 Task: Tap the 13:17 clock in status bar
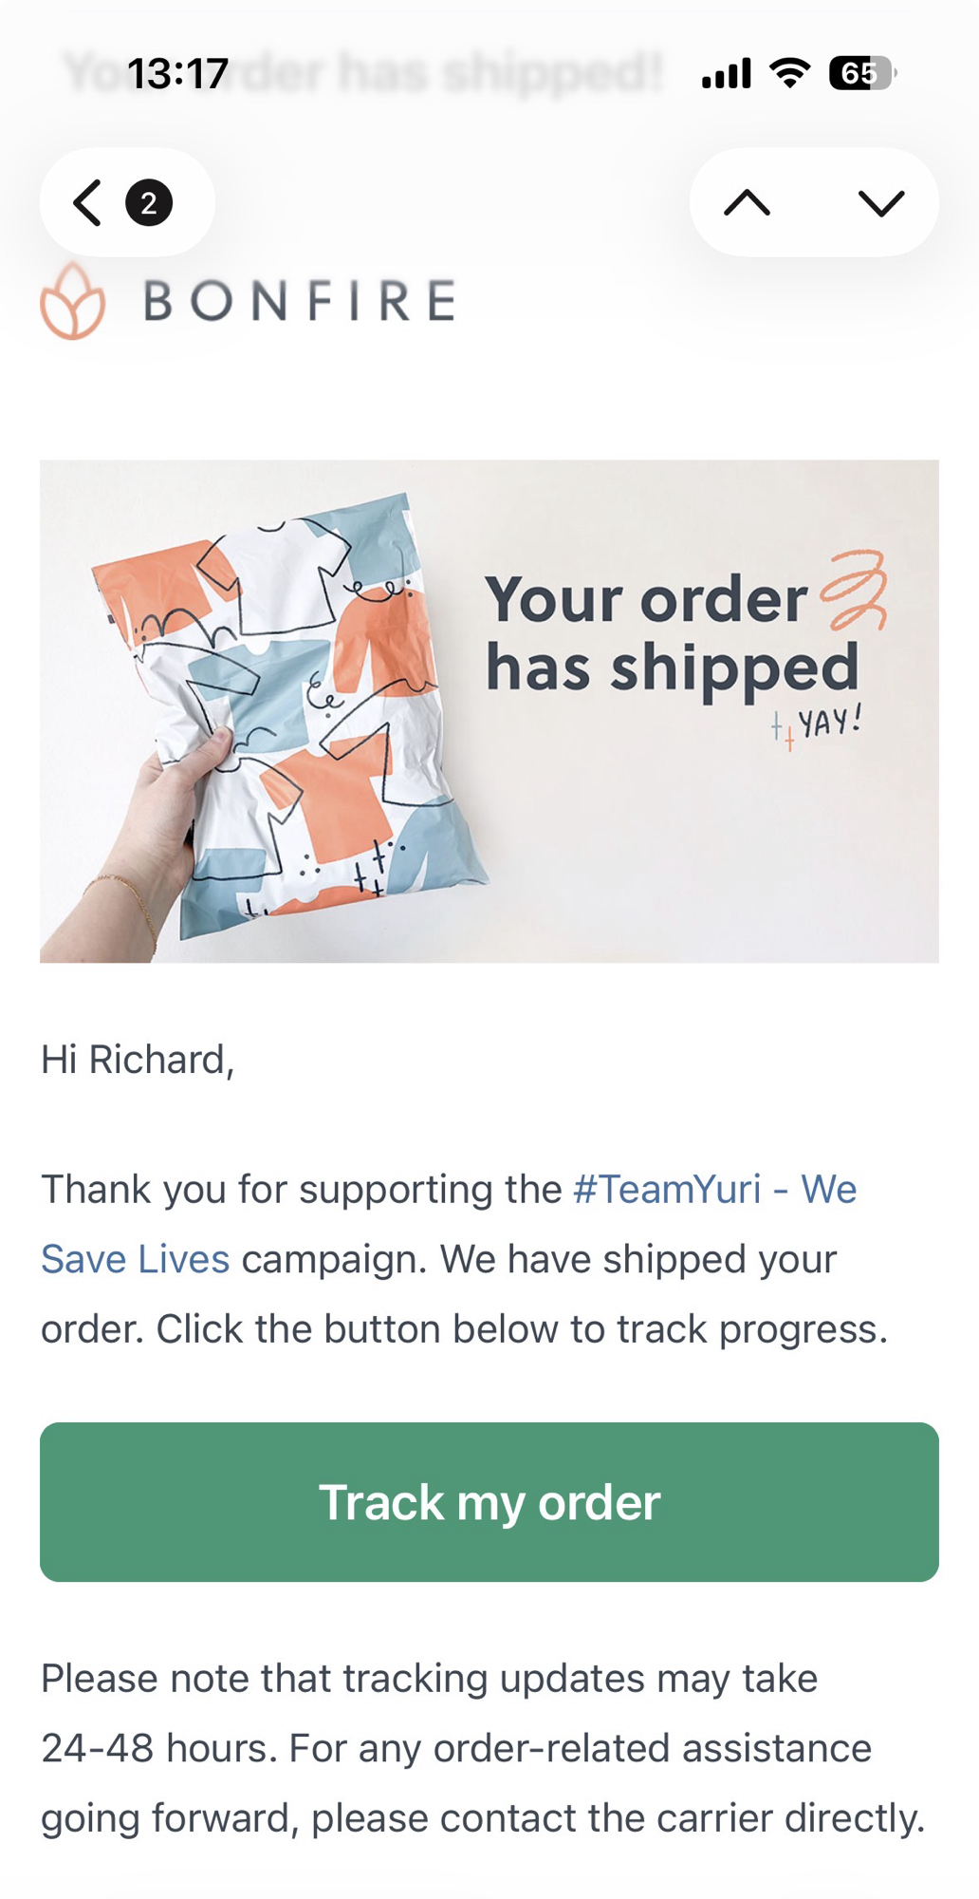(x=177, y=73)
